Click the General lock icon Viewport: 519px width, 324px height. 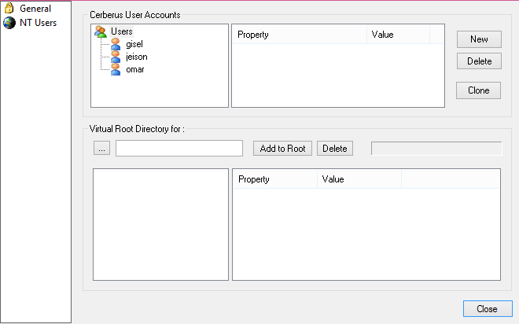click(x=9, y=8)
